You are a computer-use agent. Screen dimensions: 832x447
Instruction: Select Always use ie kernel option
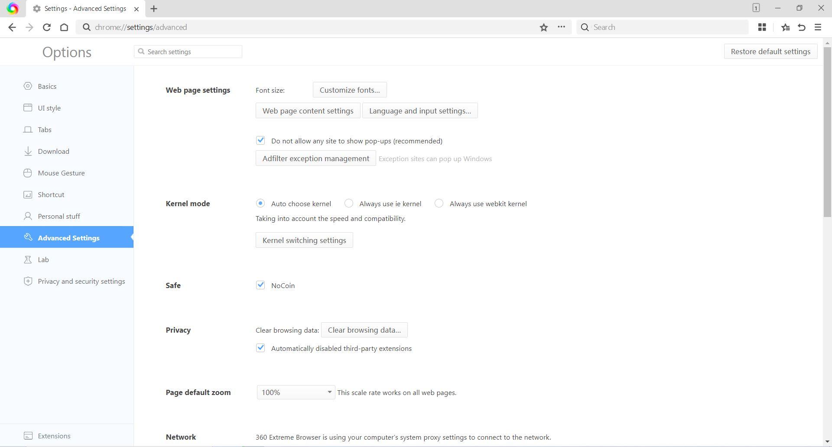349,203
